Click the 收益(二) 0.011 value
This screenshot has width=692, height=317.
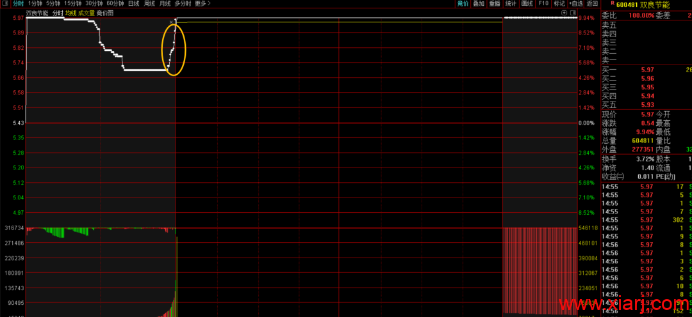[646, 176]
